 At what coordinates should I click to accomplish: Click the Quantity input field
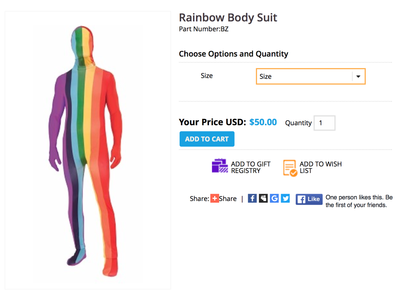[324, 123]
